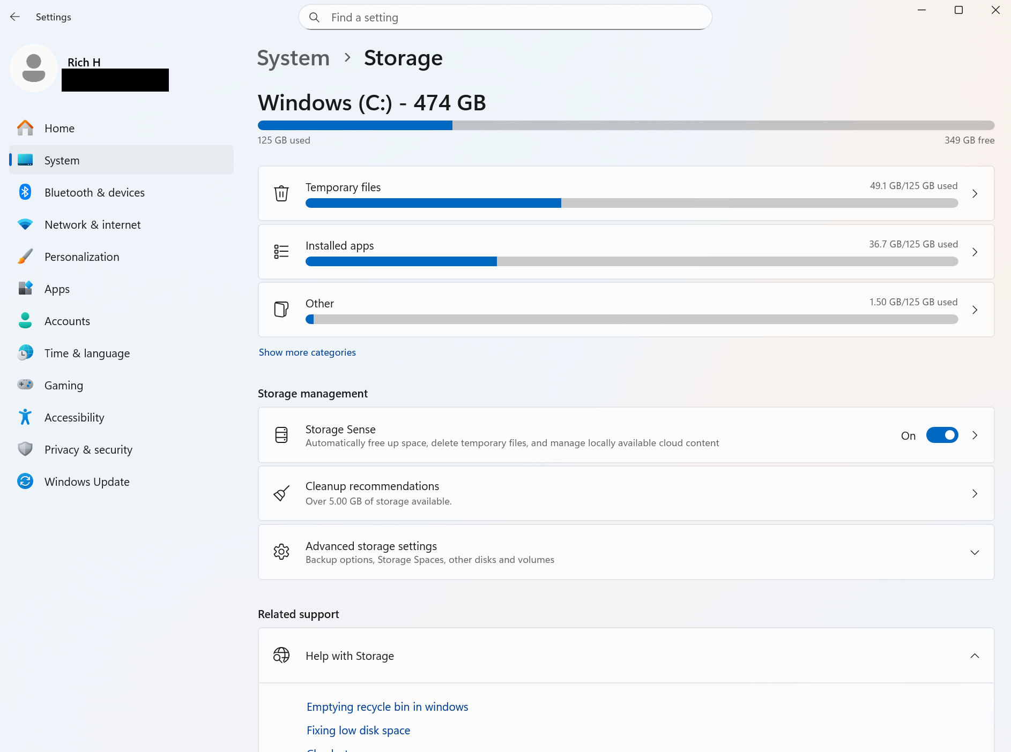Click the trash can icon for Temporary files
This screenshot has width=1011, height=752.
point(281,193)
